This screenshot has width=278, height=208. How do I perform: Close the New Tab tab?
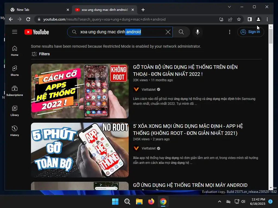[x=68, y=10]
